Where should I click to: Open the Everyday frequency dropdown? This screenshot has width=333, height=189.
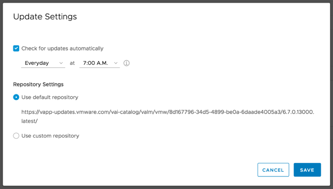[43, 63]
